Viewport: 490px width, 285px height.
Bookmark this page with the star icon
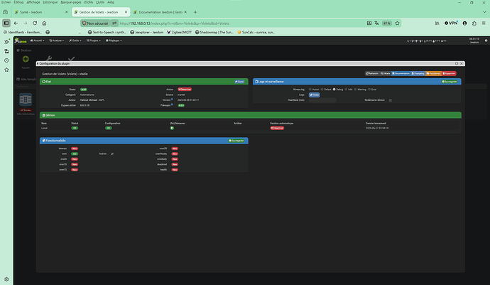click(x=397, y=23)
